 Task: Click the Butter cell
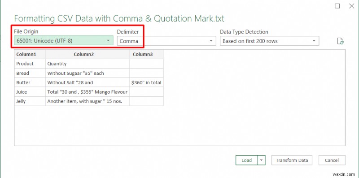[30, 82]
